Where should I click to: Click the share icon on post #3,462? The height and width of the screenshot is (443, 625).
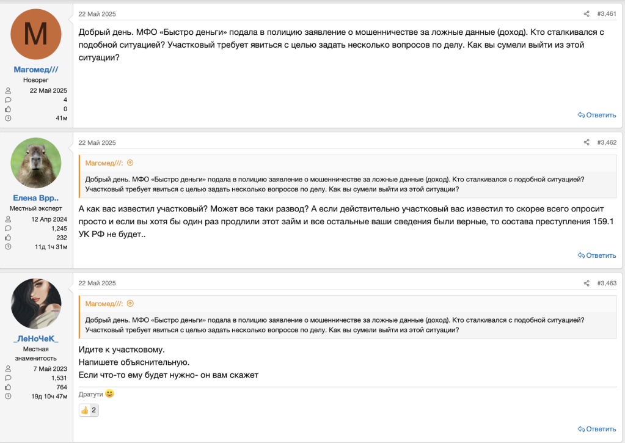(x=587, y=143)
